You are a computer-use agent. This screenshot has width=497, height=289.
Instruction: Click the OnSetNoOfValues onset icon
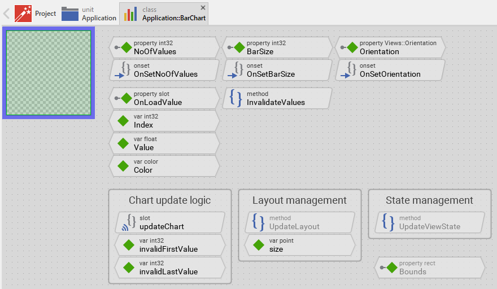123,70
